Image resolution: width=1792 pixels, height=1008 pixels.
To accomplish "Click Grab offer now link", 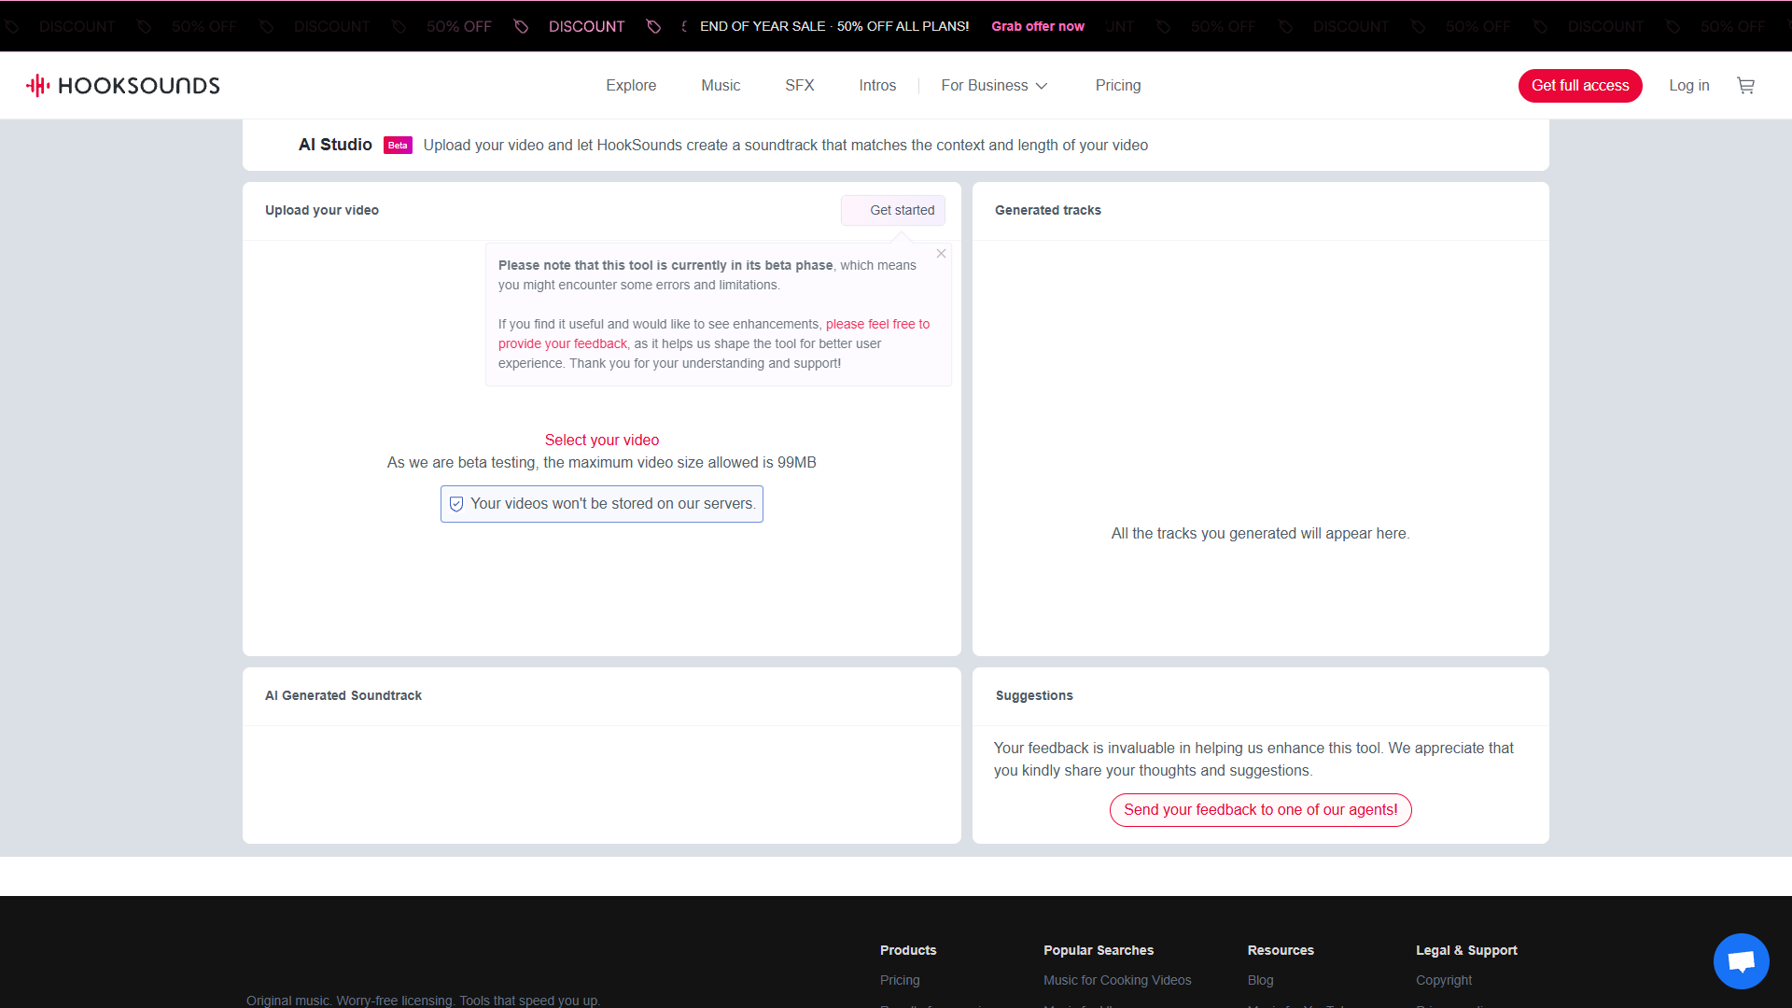I will pyautogui.click(x=1038, y=26).
